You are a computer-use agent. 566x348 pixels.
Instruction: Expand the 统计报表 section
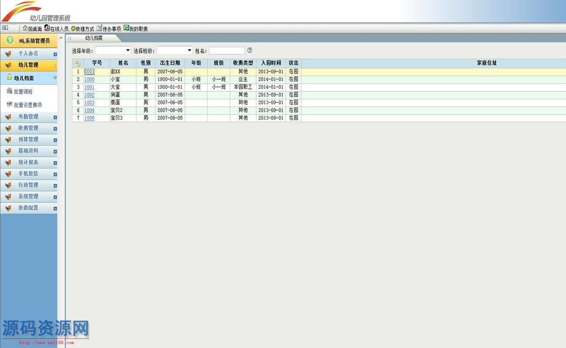55,163
